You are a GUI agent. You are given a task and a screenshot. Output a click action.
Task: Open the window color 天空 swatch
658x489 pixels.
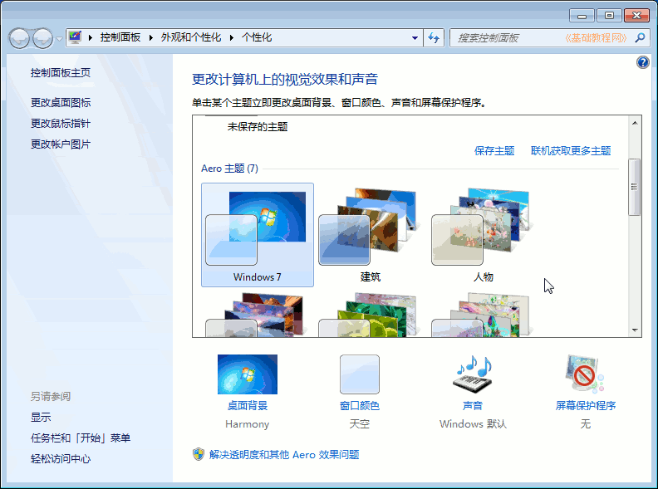[360, 374]
